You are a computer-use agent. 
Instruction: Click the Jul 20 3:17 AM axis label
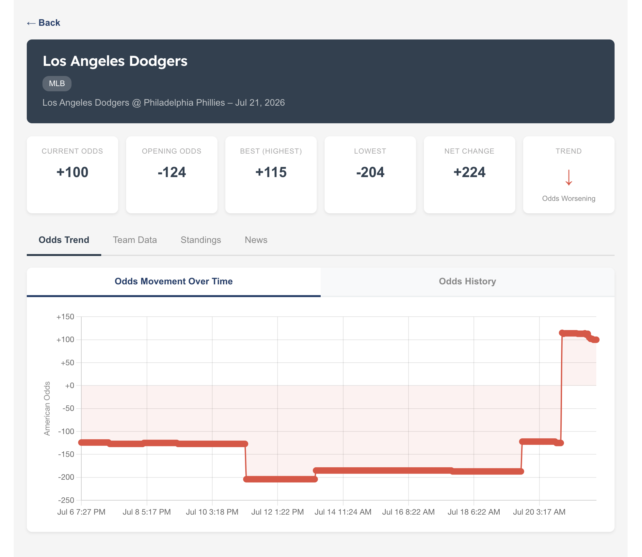point(539,512)
